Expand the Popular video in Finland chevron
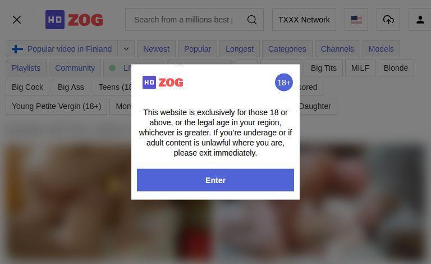The height and width of the screenshot is (264, 431). coord(126,49)
